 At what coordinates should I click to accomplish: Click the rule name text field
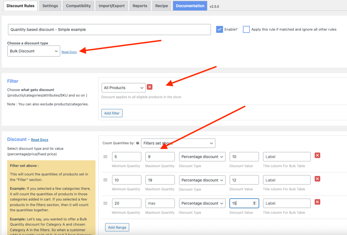click(109, 29)
